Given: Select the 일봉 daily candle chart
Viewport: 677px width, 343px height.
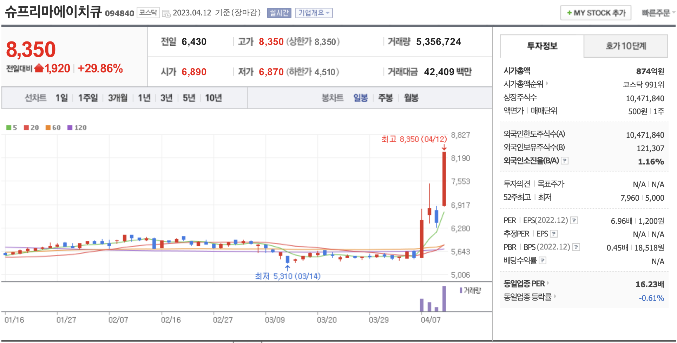Looking at the screenshot, I should click(360, 98).
